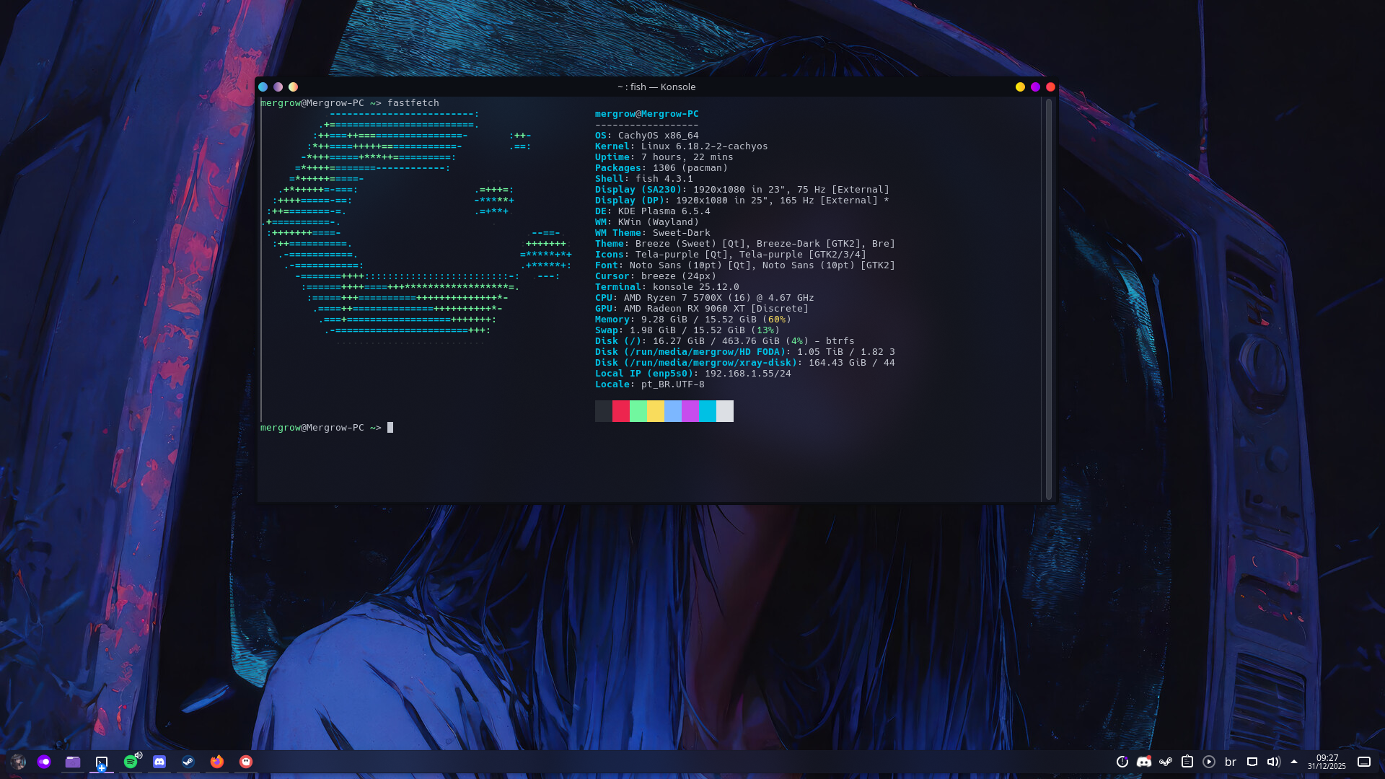Open Discord from the task manager
This screenshot has width=1385, height=779.
click(159, 762)
